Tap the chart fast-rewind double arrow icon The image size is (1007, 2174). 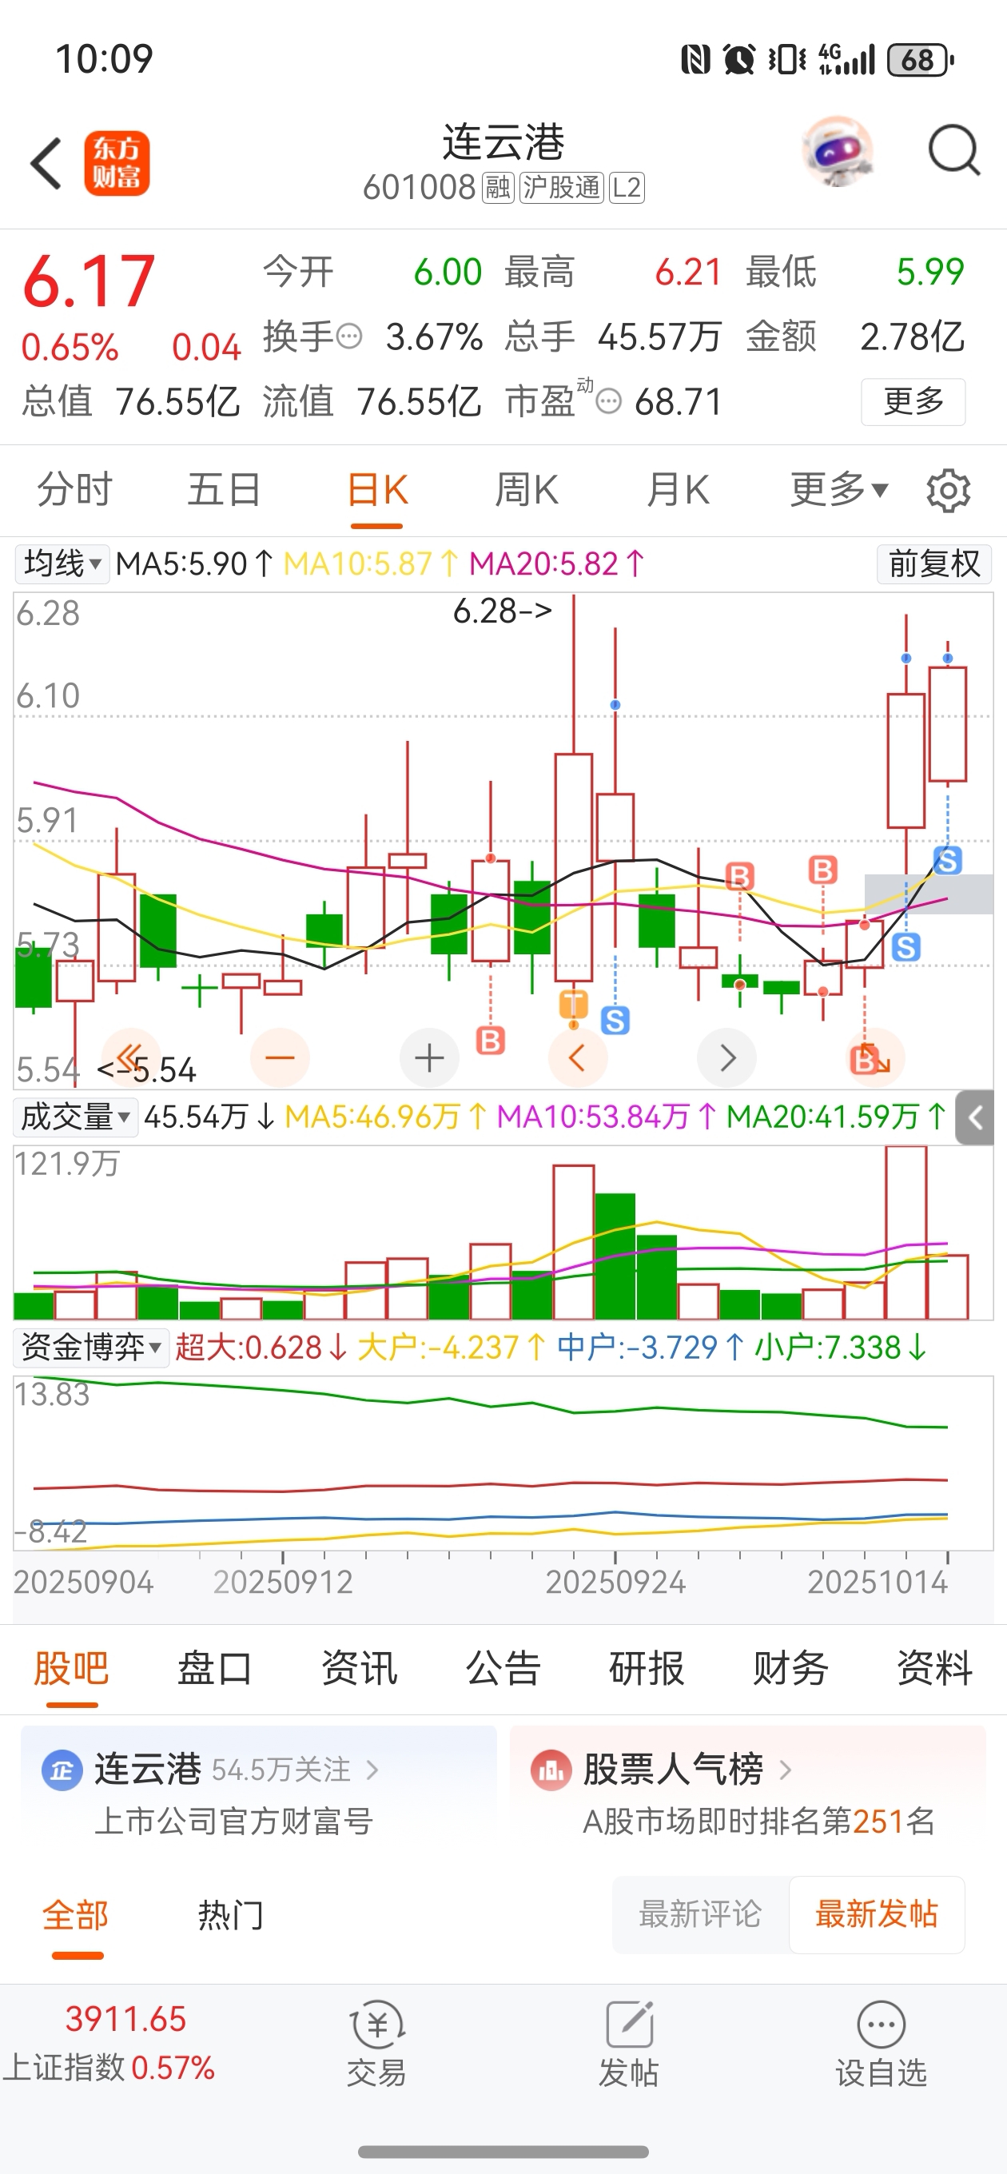coord(130,1057)
